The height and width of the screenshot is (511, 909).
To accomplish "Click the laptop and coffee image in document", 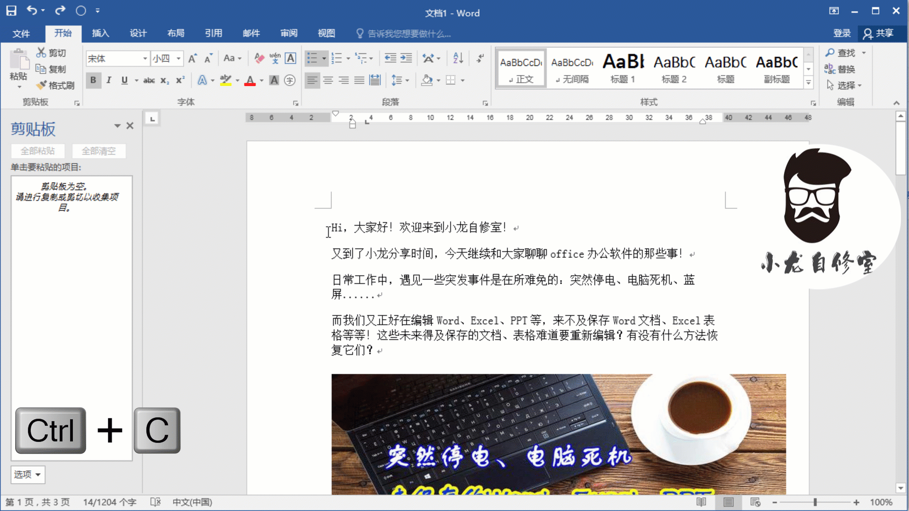I will [559, 434].
